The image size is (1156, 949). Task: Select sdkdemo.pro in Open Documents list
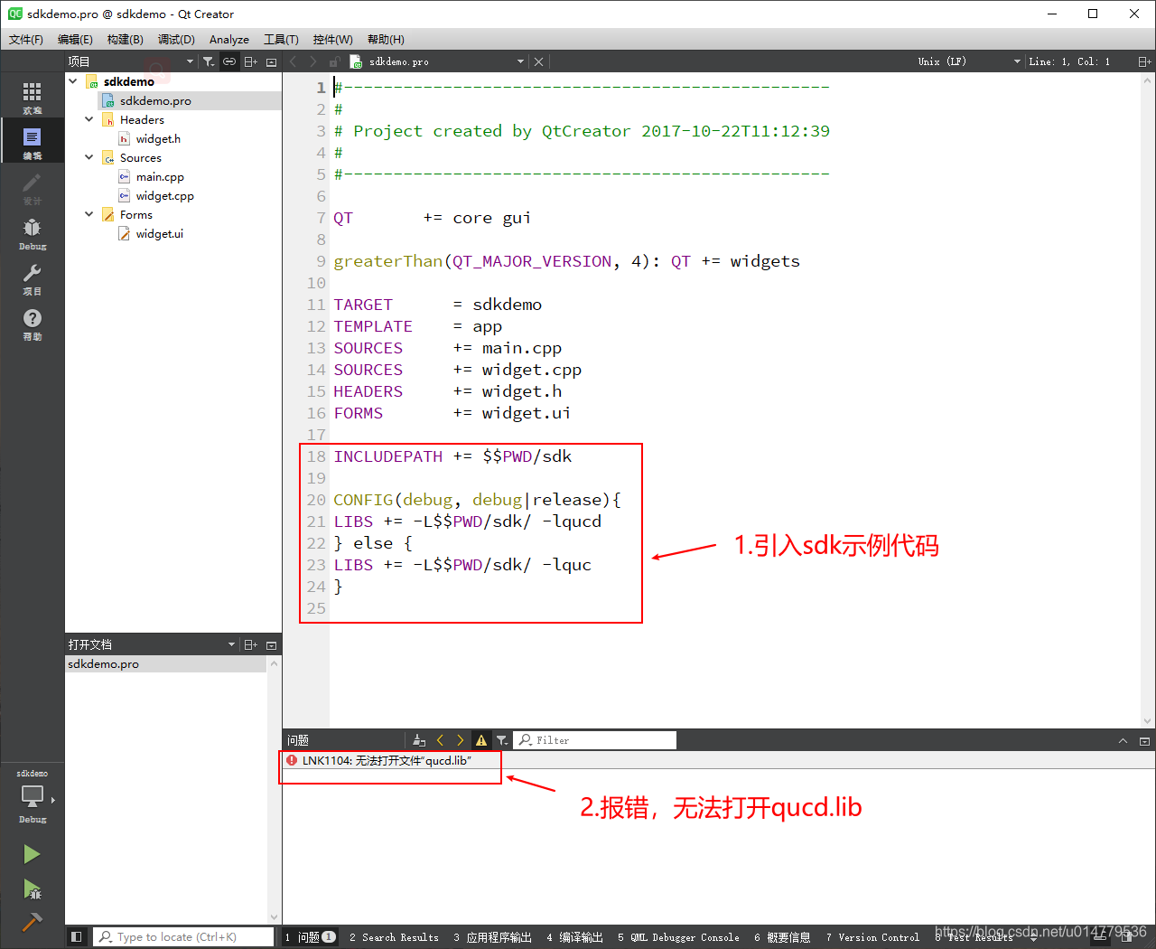pyautogui.click(x=166, y=663)
